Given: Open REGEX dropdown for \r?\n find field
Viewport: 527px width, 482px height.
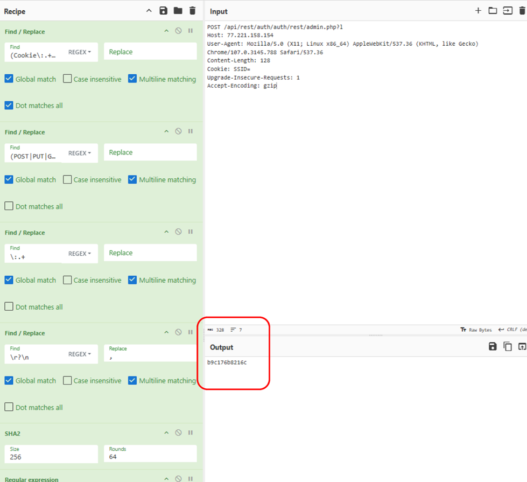Looking at the screenshot, I should (80, 354).
